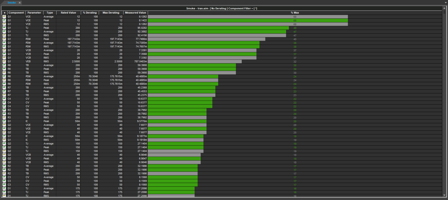Screen dimensions: 448x200
Task: Click the flag icon next to R7 TB Peak
Action: (4, 91)
